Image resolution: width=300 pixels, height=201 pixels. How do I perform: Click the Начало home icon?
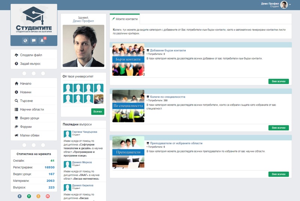pos(16,83)
